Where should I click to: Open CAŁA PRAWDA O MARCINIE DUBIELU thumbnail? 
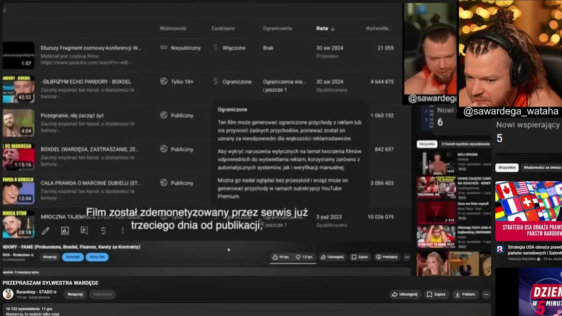point(18,190)
